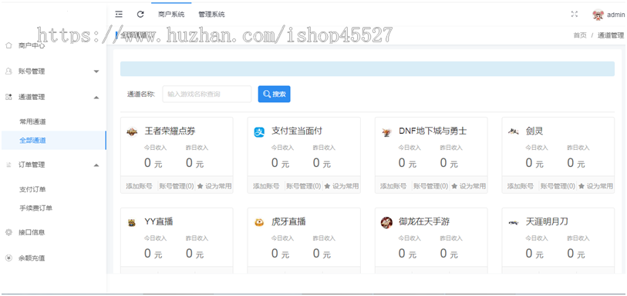Viewport: 627px width, 296px height.
Task: Click the 通道管理 grid icon
Action: (8, 97)
